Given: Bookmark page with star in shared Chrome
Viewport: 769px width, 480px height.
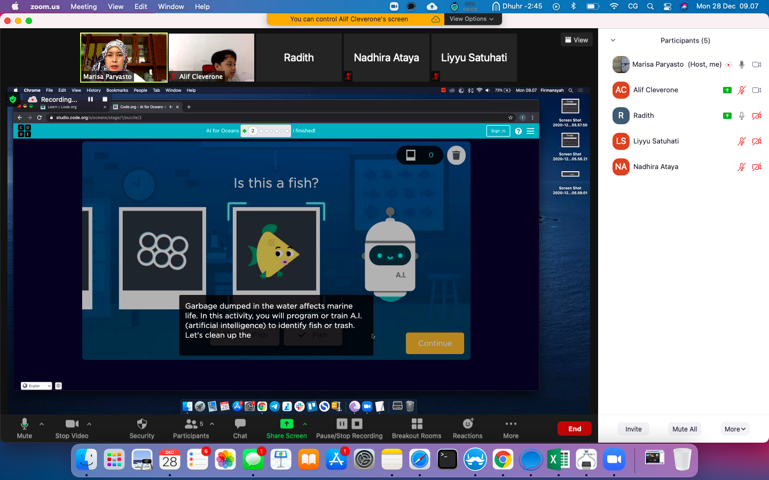Looking at the screenshot, I should (x=511, y=117).
